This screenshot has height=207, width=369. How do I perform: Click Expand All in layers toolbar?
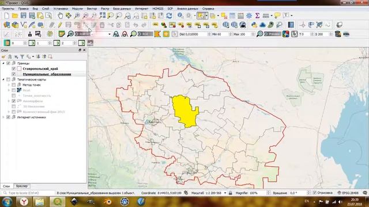tap(38, 56)
